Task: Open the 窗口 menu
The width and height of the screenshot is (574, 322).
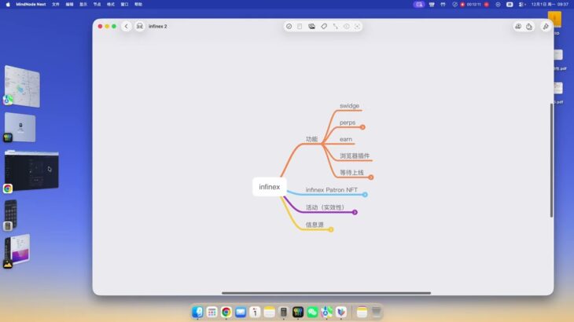Action: pyautogui.click(x=124, y=5)
